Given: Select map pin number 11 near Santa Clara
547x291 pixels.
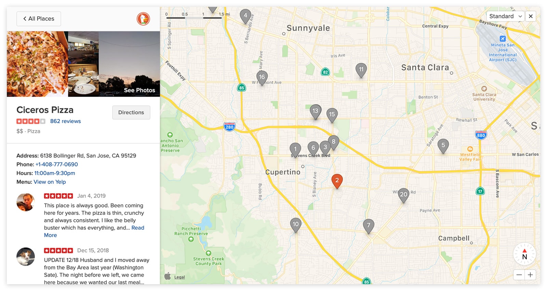Looking at the screenshot, I should [x=361, y=69].
